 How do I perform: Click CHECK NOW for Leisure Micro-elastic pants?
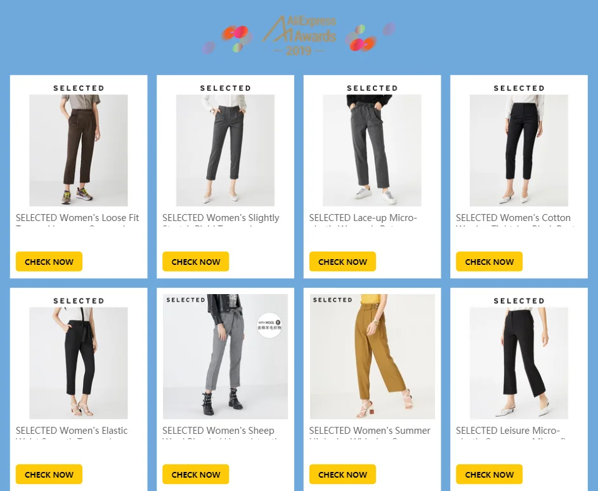490,474
